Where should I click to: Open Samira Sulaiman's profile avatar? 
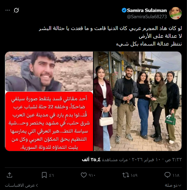click(175, 13)
